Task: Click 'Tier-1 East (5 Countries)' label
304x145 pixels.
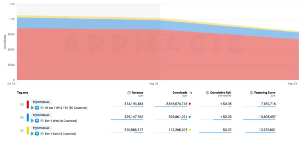Action: pyautogui.click(x=61, y=134)
